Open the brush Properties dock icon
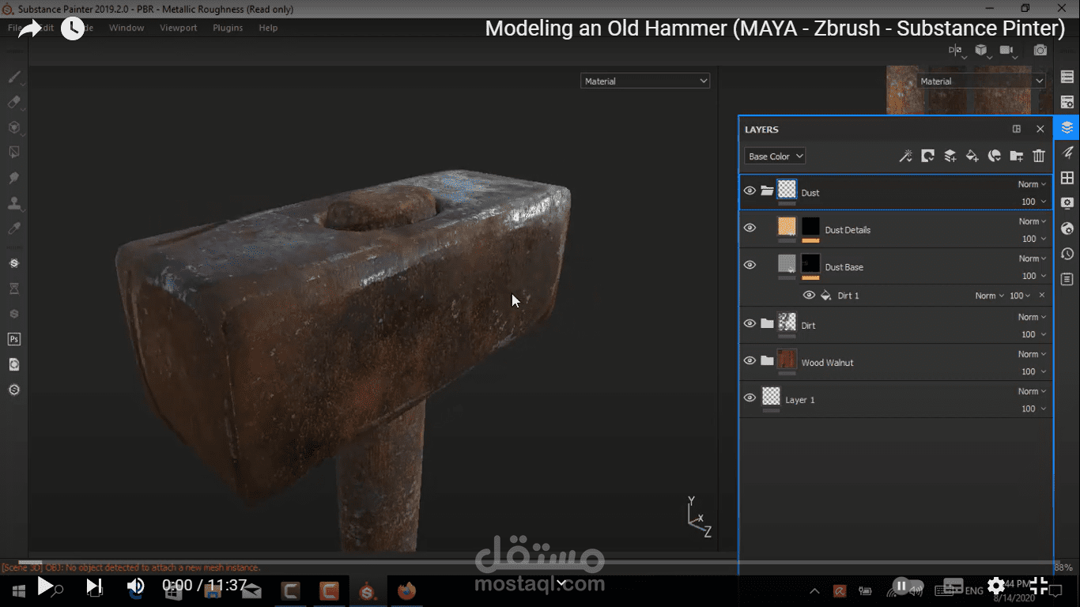The width and height of the screenshot is (1080, 607). (x=1067, y=153)
